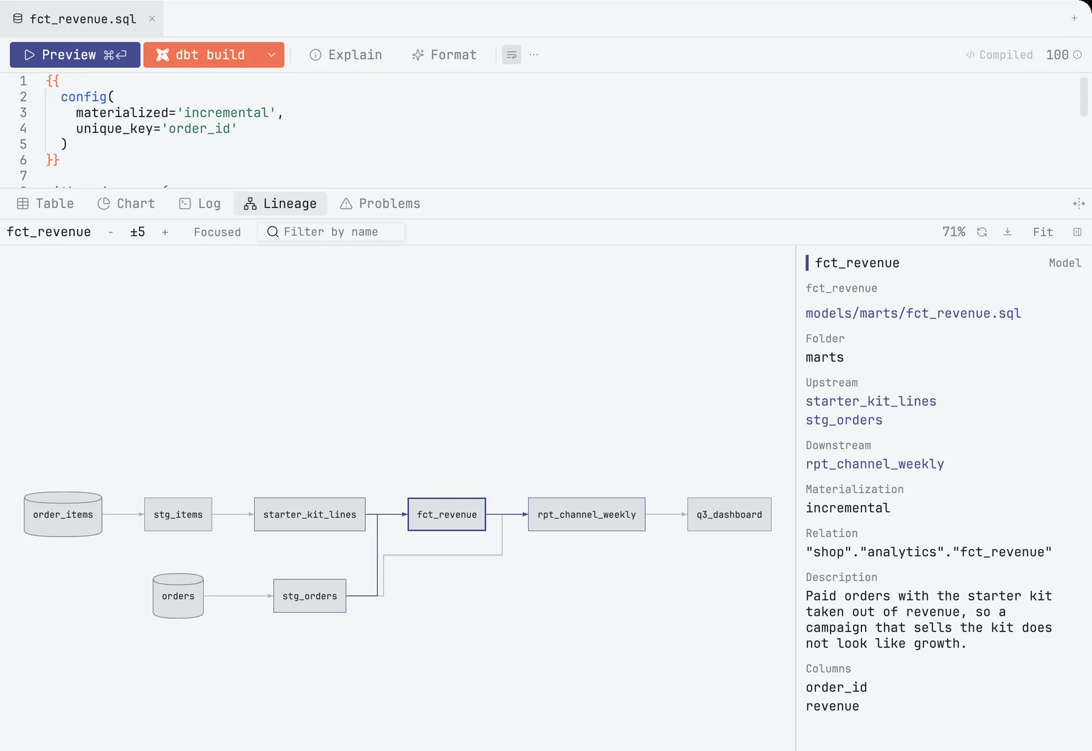Select the order_items source node
Image resolution: width=1092 pixels, height=751 pixels.
click(63, 514)
